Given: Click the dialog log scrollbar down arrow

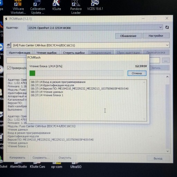Looking at the screenshot, I should coord(144,119).
